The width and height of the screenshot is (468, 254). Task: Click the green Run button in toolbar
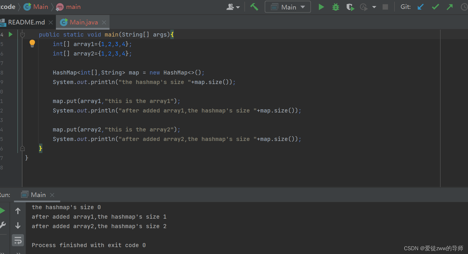point(321,7)
